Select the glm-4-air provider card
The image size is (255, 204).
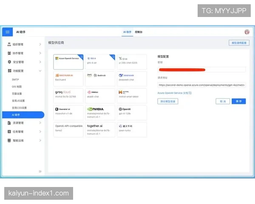click(100, 62)
